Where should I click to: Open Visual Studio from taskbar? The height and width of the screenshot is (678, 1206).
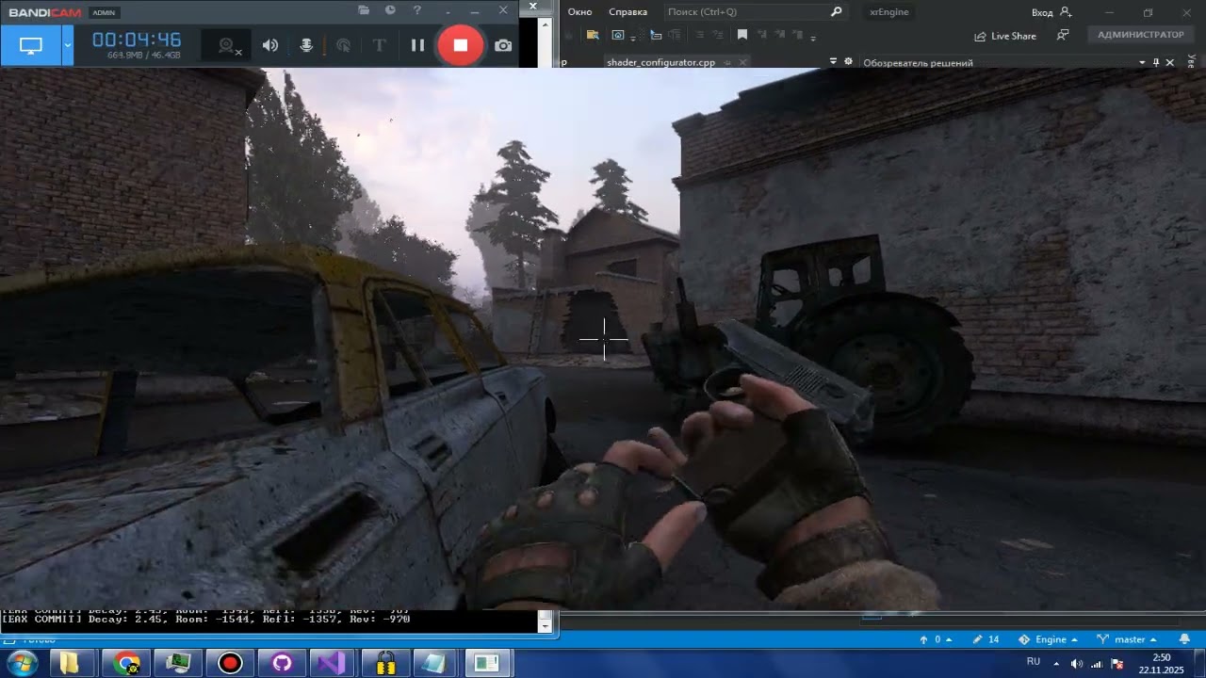coord(334,663)
